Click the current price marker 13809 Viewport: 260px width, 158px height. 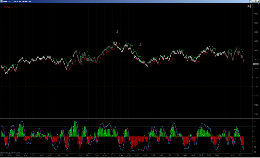255,64
